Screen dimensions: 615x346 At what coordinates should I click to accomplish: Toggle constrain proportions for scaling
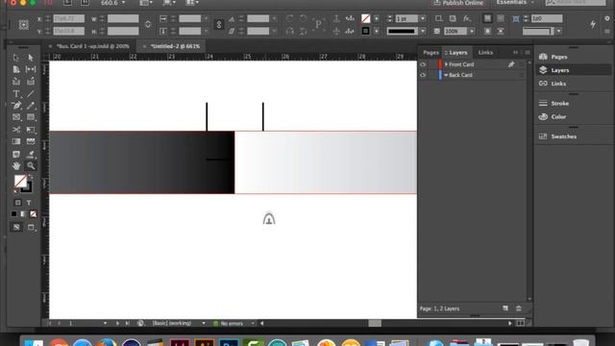pyautogui.click(x=219, y=24)
